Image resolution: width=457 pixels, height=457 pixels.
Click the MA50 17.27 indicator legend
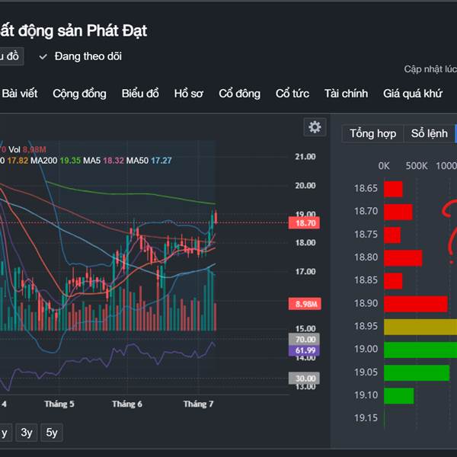pyautogui.click(x=149, y=161)
